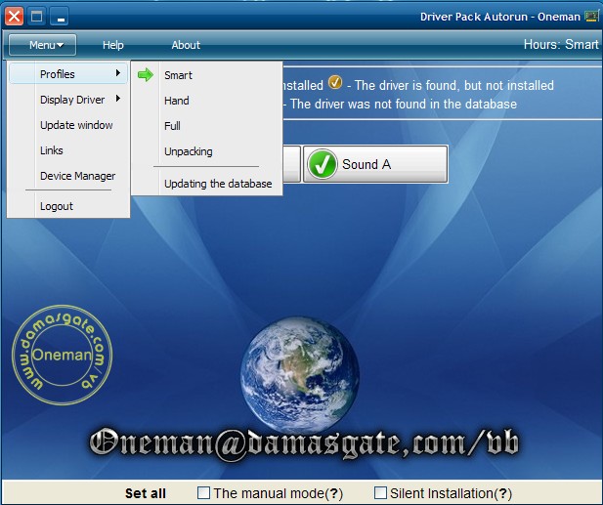Click the orange checkmark legend icon
Screen dimensions: 603x505
tap(335, 82)
